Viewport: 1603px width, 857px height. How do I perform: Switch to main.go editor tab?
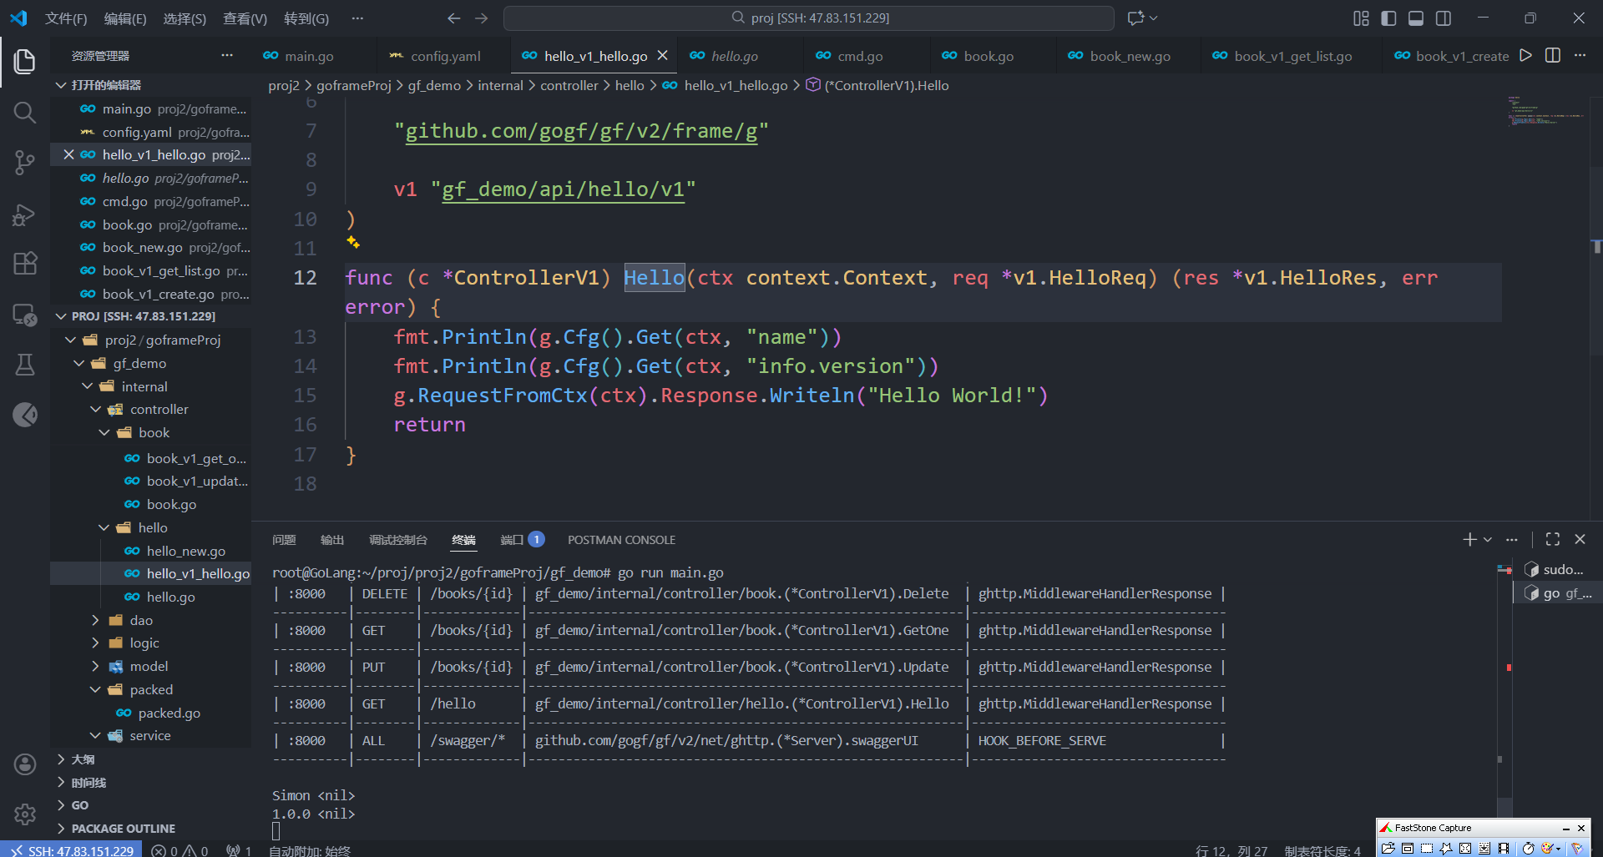click(309, 56)
